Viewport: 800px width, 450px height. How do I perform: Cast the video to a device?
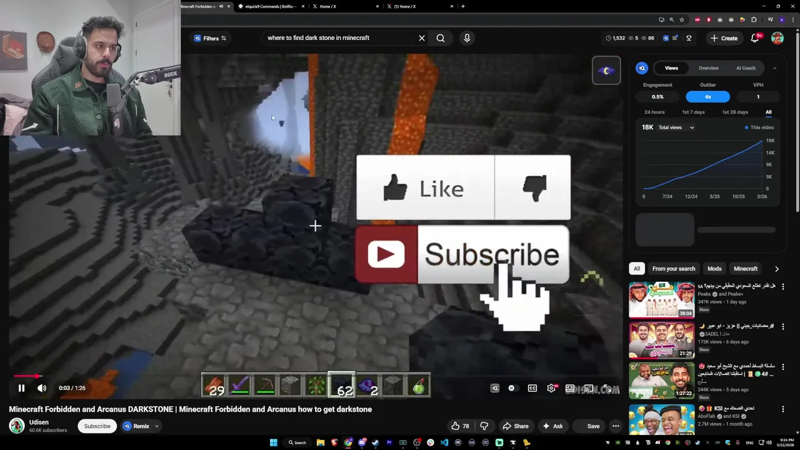tap(588, 388)
